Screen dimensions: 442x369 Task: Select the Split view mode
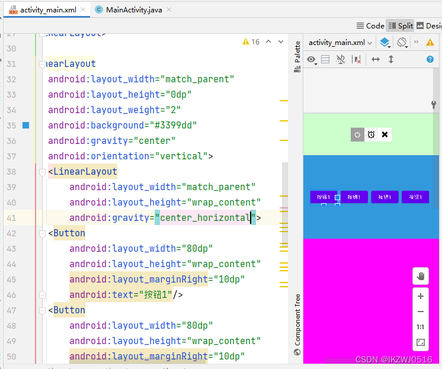(401, 26)
